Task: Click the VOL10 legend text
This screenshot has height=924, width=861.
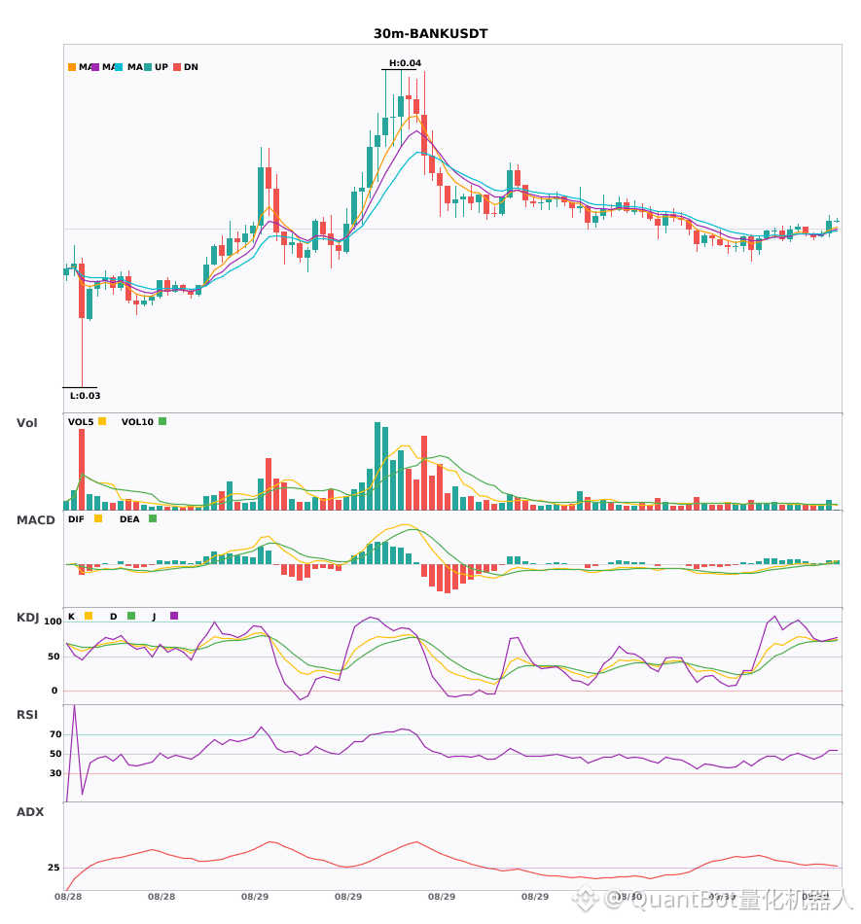Action: tap(137, 422)
